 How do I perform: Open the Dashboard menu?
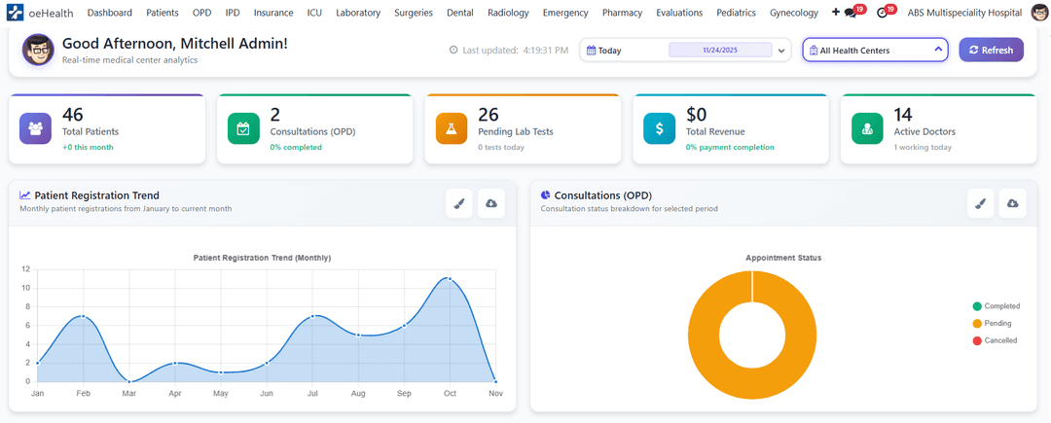click(110, 13)
